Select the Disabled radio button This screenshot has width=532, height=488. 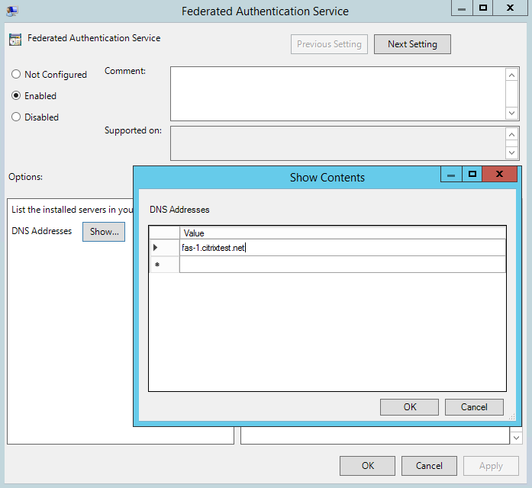point(16,117)
